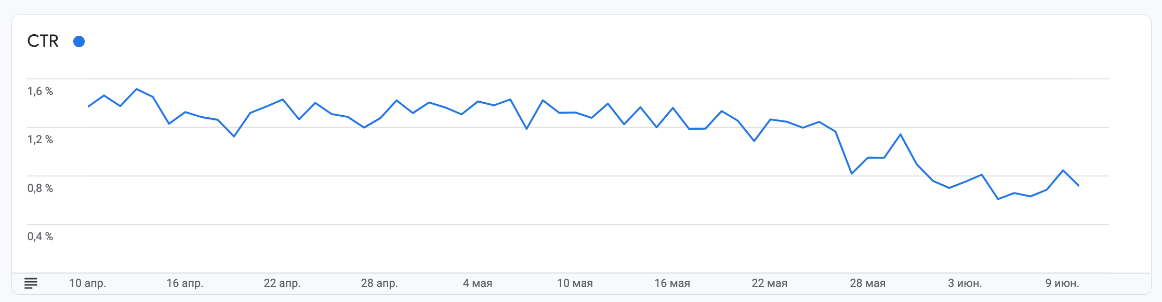
Task: Click the blue CTR legend dot
Action: (79, 42)
